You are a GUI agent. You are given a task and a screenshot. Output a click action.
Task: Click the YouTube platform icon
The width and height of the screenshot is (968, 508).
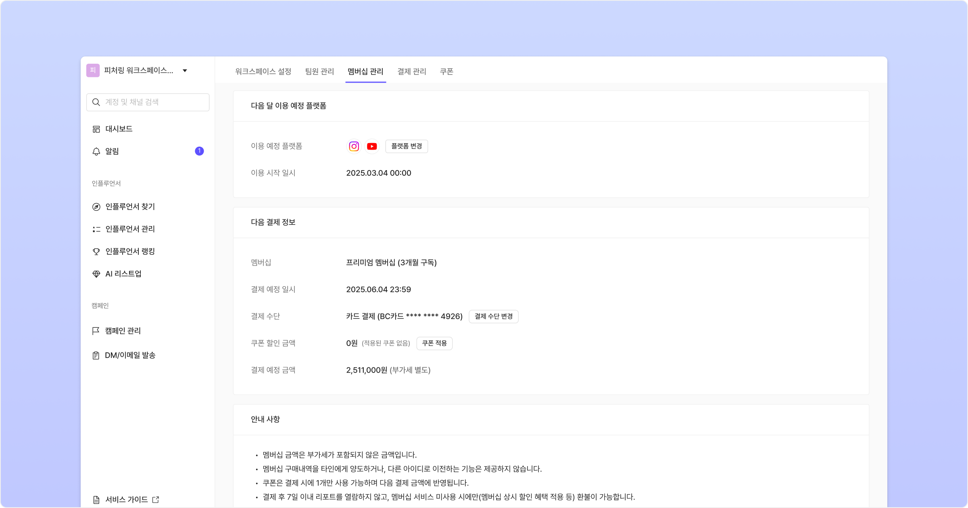pos(372,146)
